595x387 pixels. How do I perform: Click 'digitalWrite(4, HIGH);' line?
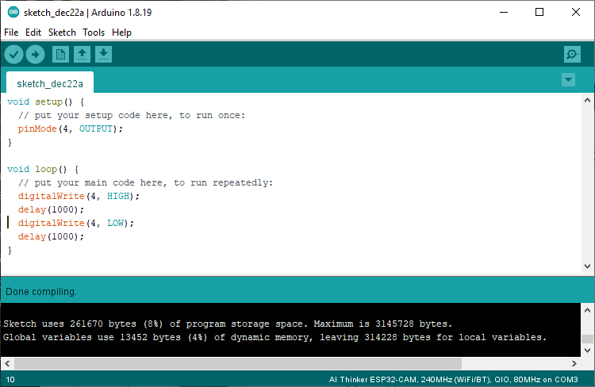pyautogui.click(x=79, y=196)
